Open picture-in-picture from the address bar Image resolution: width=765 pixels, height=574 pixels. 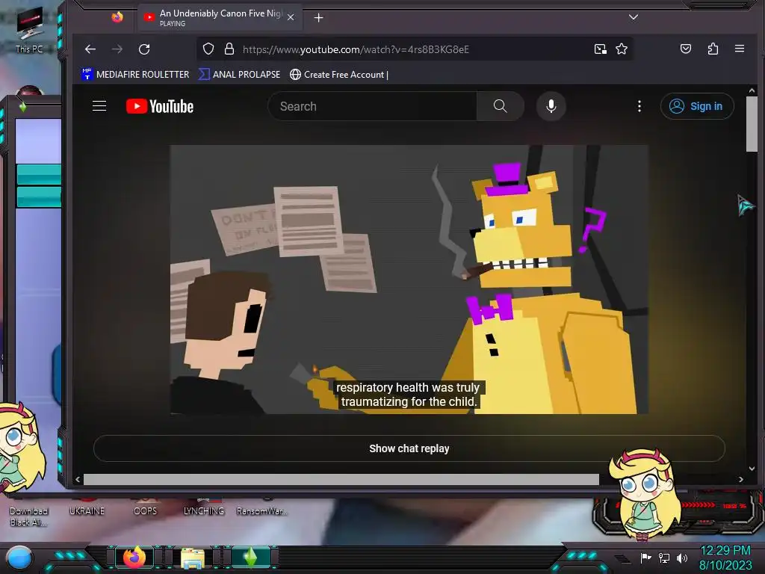(600, 49)
